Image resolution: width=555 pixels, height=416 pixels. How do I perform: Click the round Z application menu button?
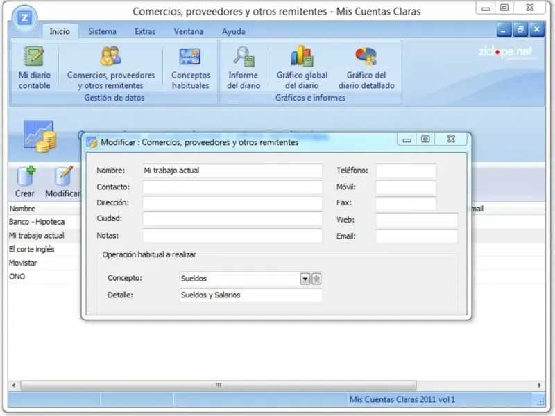tap(24, 18)
